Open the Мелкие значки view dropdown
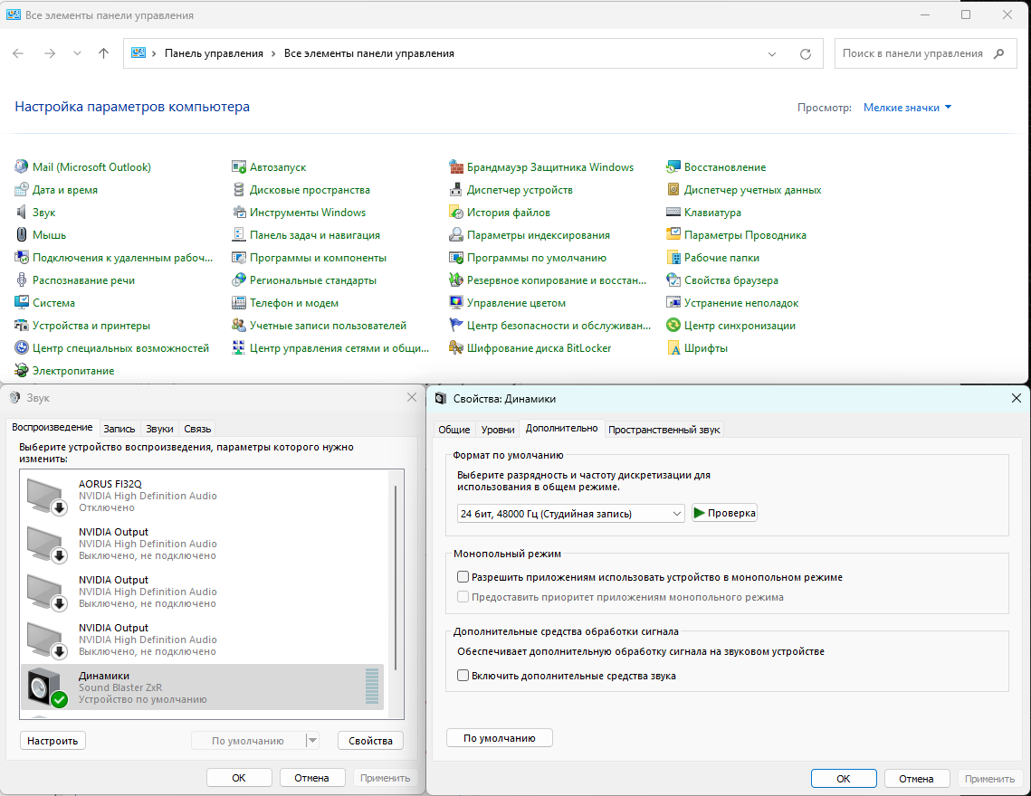The width and height of the screenshot is (1031, 796). (907, 108)
